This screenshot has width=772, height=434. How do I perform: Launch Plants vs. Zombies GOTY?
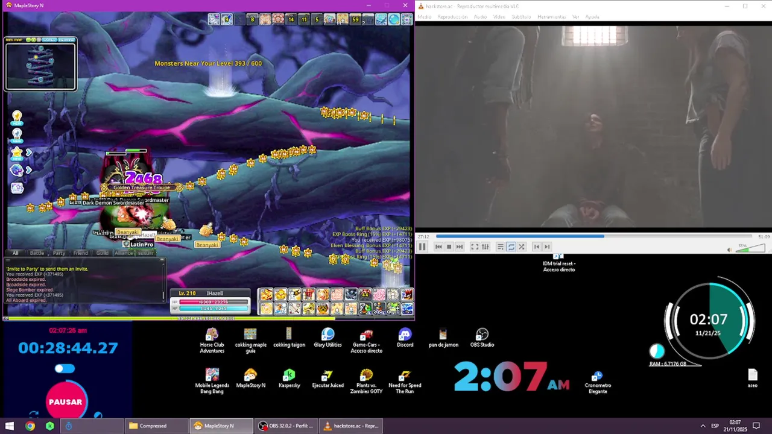tap(366, 381)
